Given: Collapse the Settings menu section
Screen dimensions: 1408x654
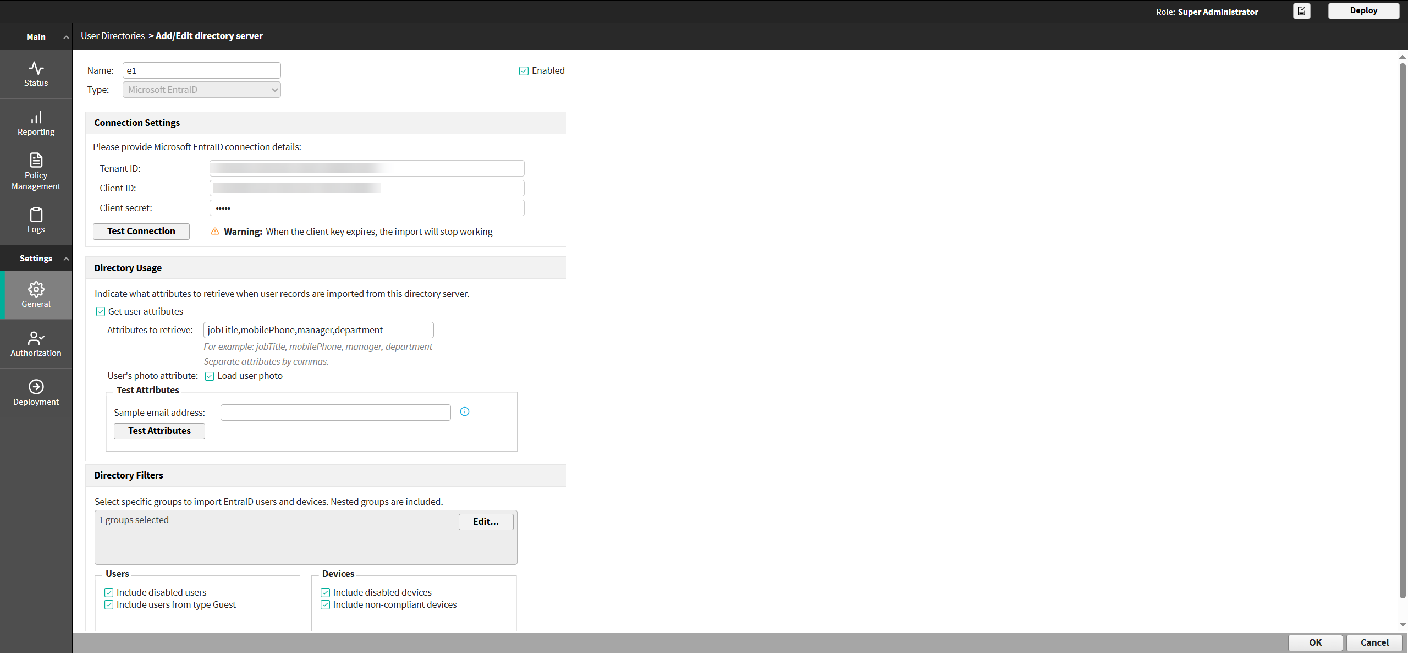Looking at the screenshot, I should (x=66, y=259).
